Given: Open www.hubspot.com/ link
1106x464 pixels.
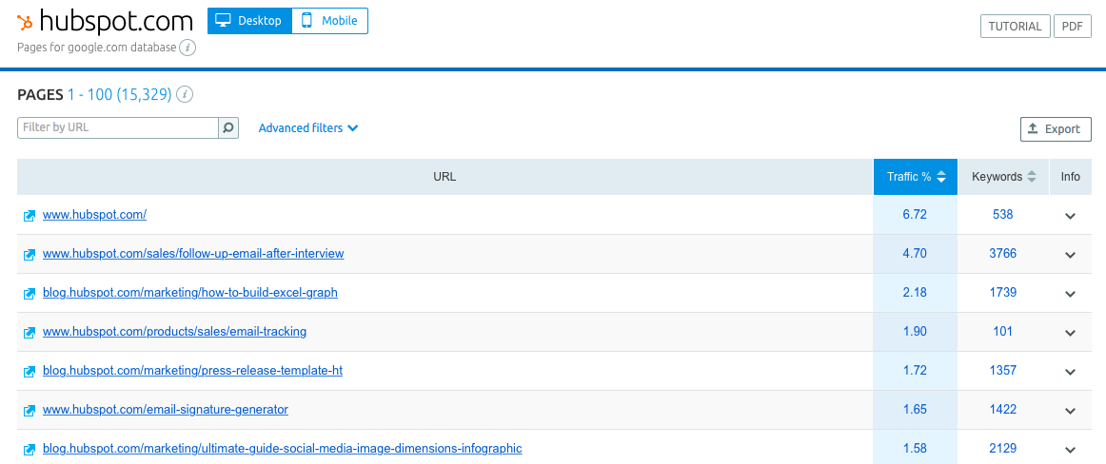Looking at the screenshot, I should click(x=94, y=215).
